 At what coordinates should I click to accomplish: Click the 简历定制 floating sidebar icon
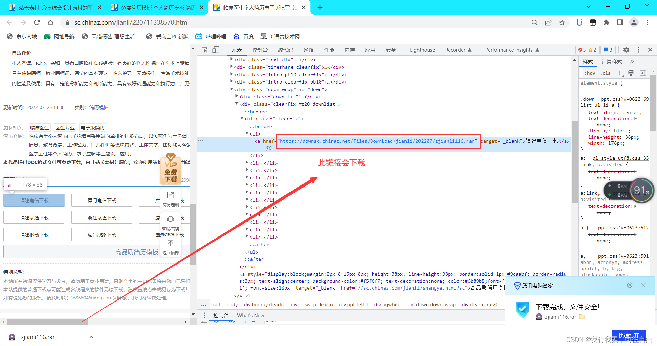(170, 198)
